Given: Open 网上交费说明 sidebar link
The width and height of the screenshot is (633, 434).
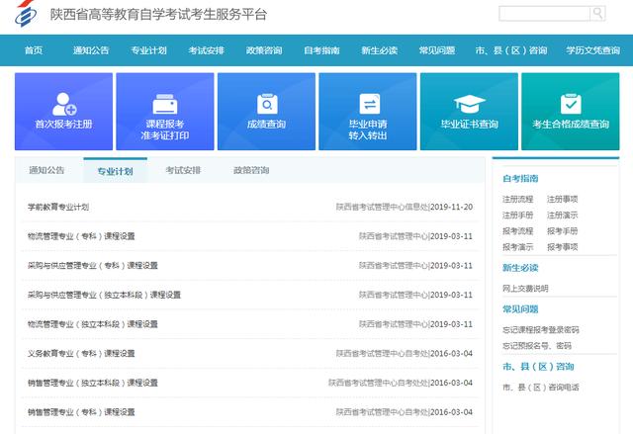Looking at the screenshot, I should [525, 289].
